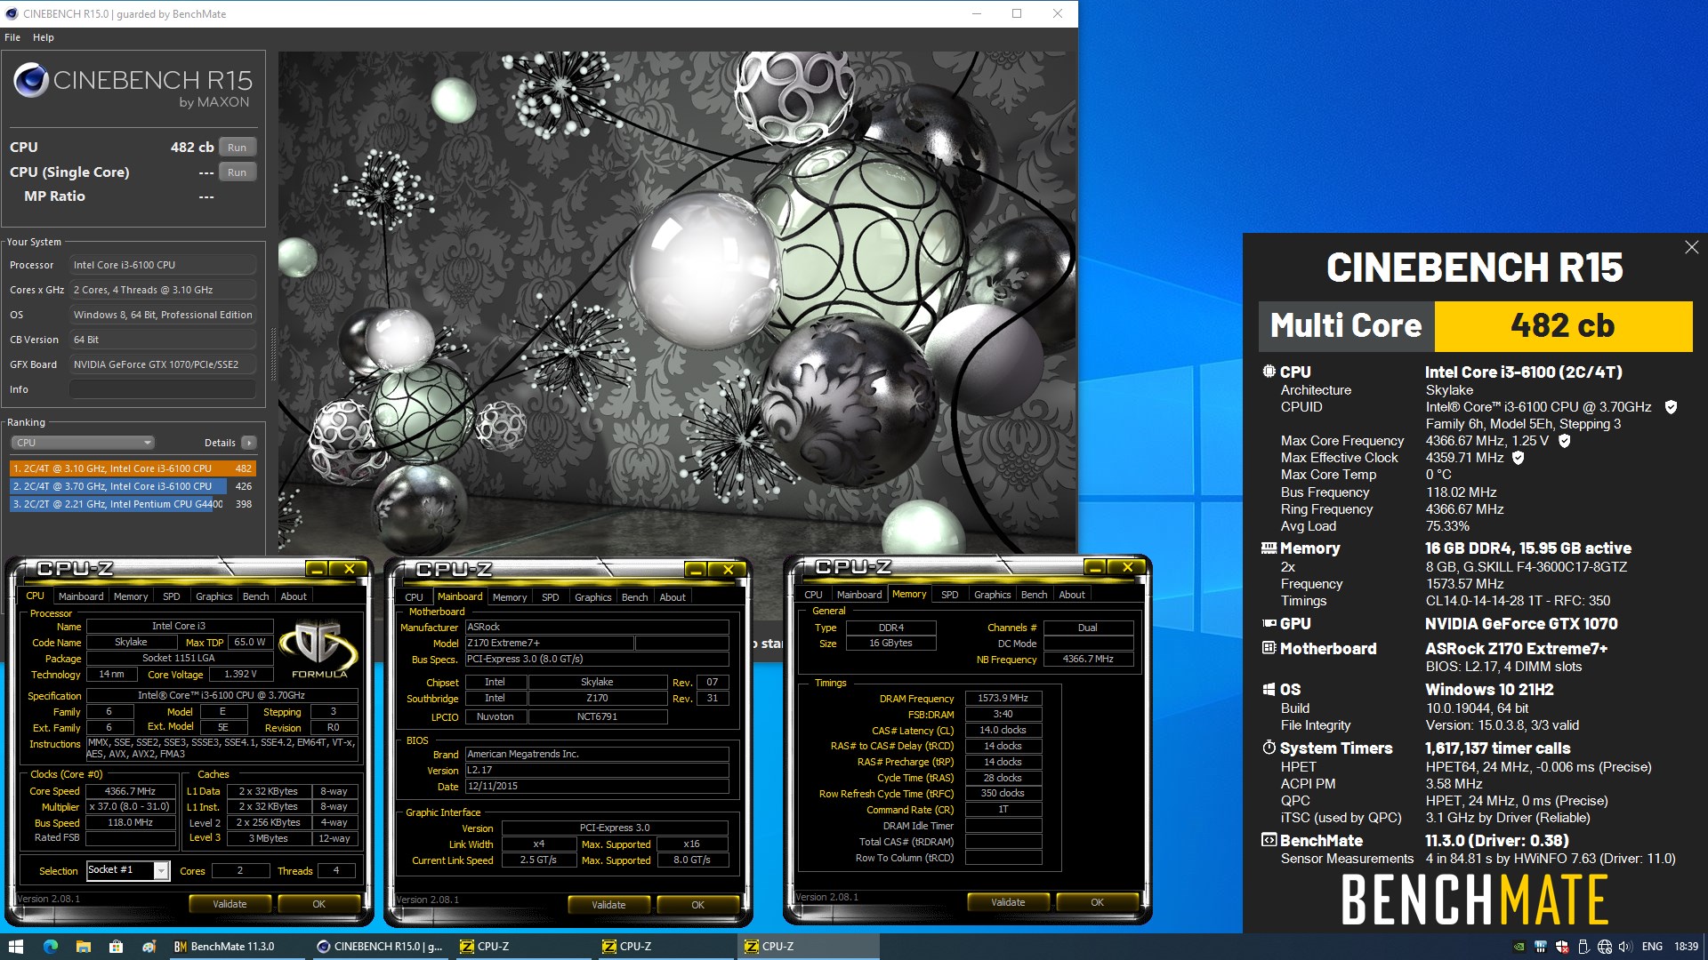
Task: Open the 18:39 clock in the taskbar
Action: (x=1686, y=947)
